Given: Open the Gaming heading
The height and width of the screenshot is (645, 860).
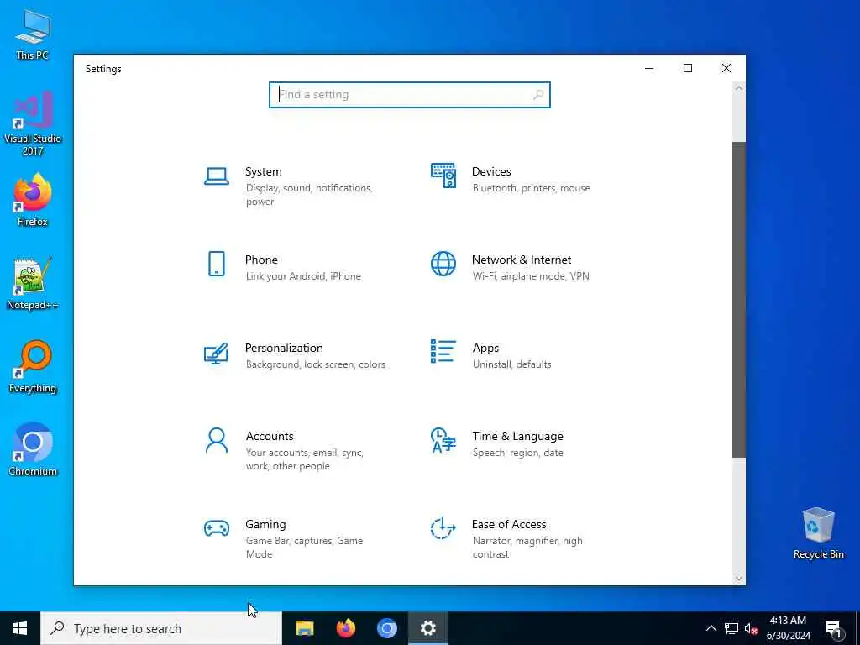Looking at the screenshot, I should (265, 525).
